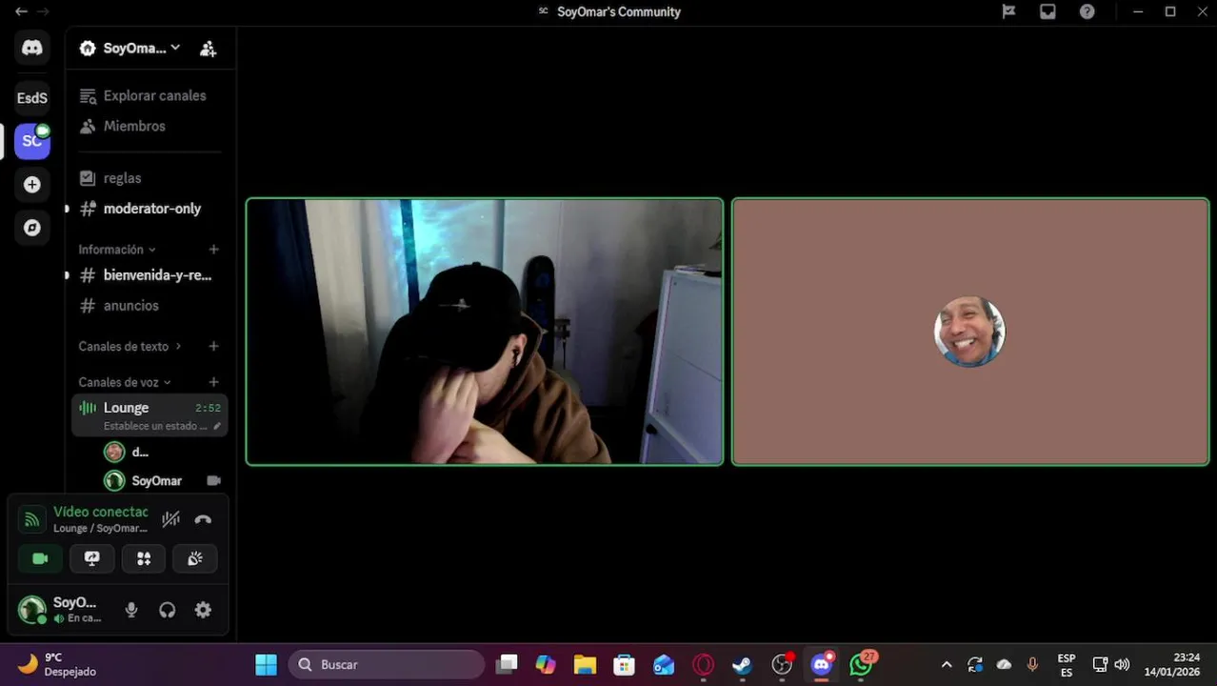Open SoyO... user profile panel
1217x686 pixels.
(x=62, y=610)
